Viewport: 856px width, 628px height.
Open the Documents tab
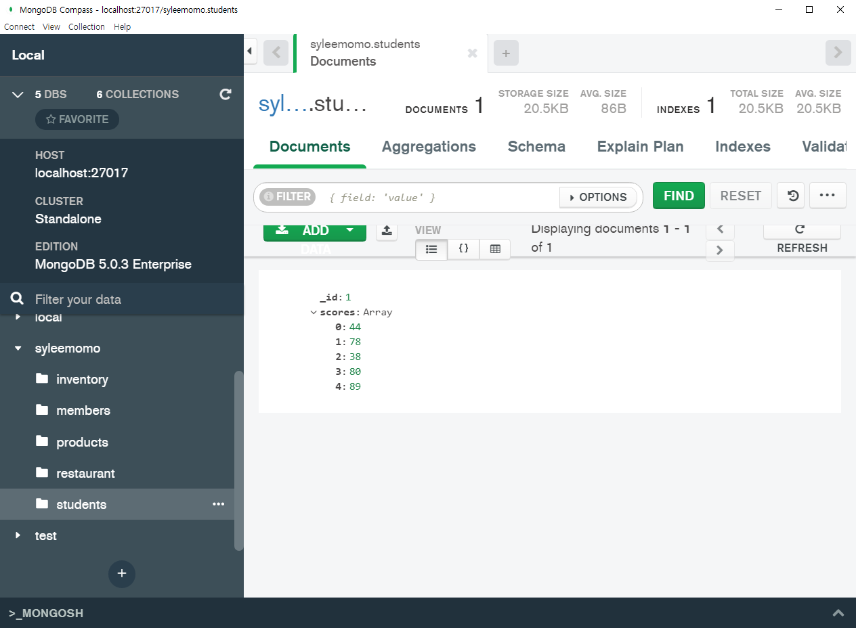(x=310, y=147)
